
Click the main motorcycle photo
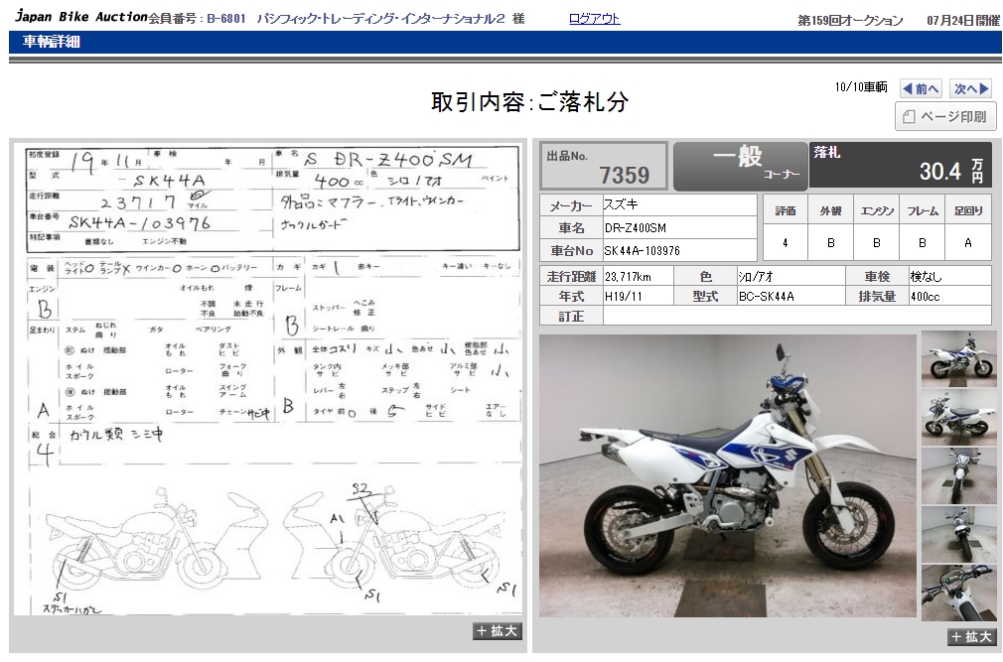727,476
